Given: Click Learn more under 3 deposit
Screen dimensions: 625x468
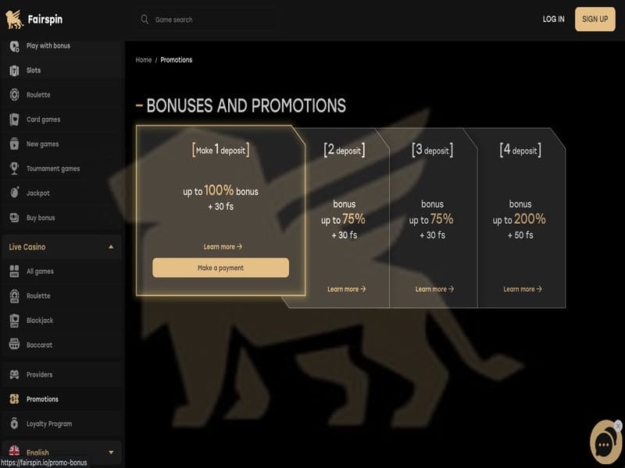Looking at the screenshot, I should [434, 289].
